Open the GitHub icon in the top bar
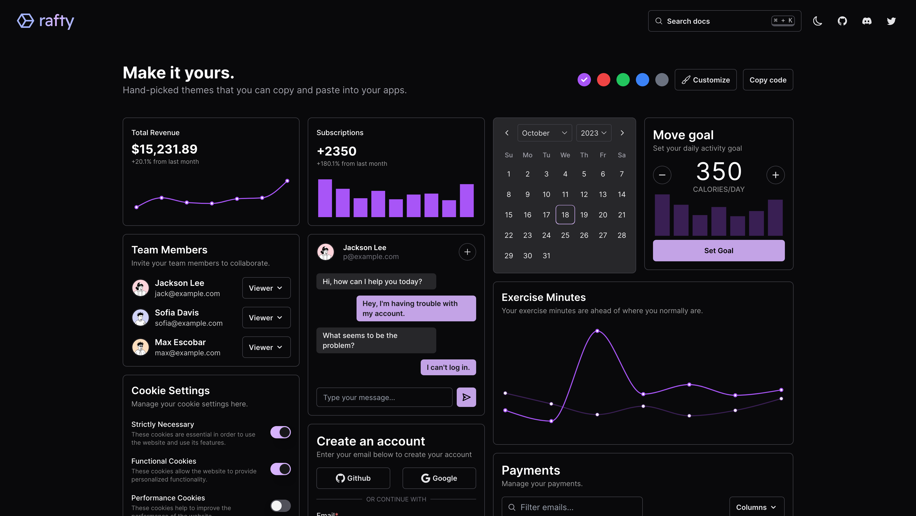Viewport: 916px width, 516px height. pyautogui.click(x=842, y=21)
